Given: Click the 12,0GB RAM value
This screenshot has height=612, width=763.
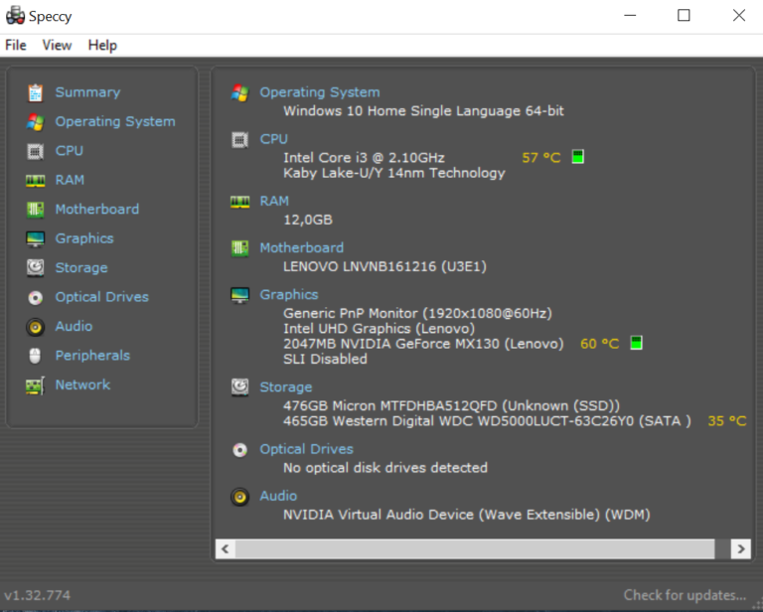Looking at the screenshot, I should [308, 220].
